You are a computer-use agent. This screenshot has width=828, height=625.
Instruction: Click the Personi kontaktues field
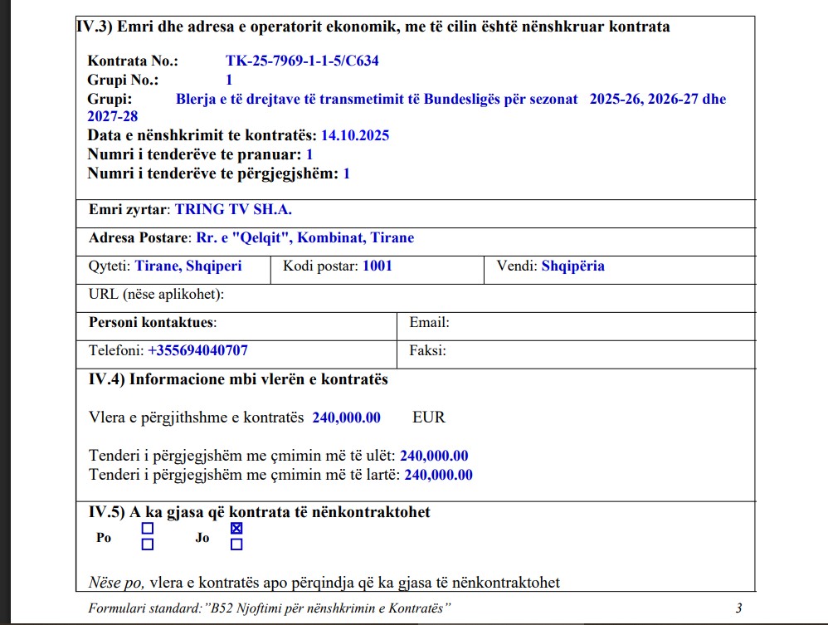point(307,323)
